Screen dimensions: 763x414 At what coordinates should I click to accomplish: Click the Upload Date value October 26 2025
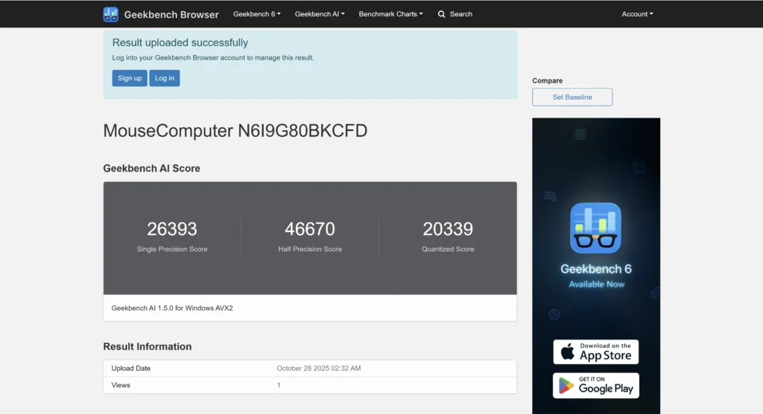(319, 369)
